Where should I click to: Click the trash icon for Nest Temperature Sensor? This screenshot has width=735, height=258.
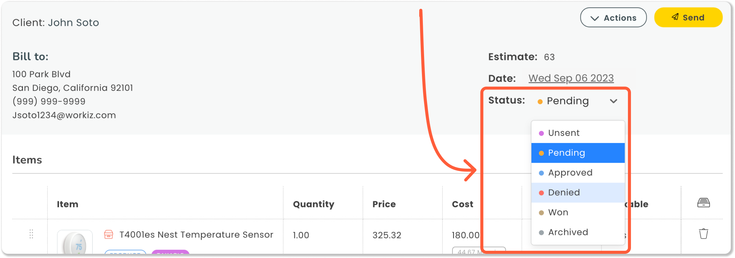click(703, 234)
